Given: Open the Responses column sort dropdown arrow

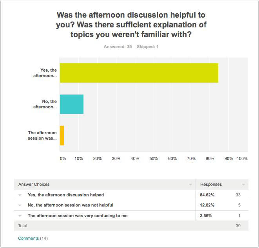Looking at the screenshot, I should [x=243, y=185].
